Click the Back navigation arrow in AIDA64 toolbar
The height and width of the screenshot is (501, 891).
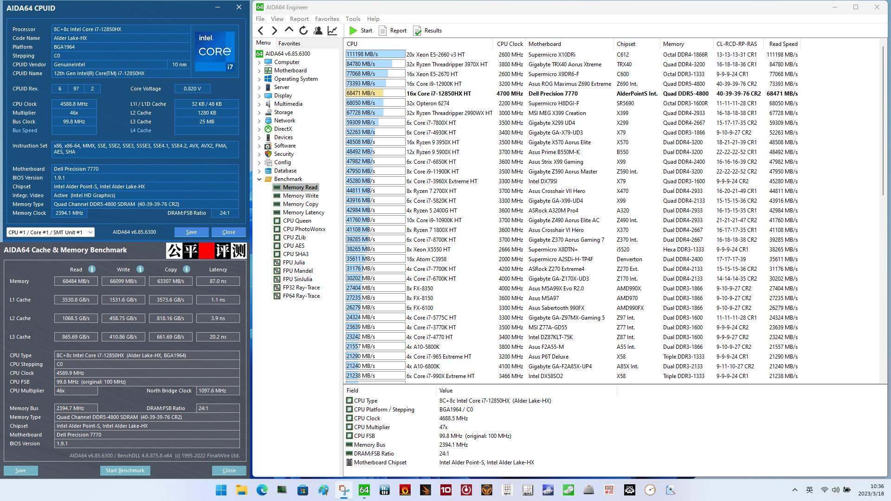261,31
